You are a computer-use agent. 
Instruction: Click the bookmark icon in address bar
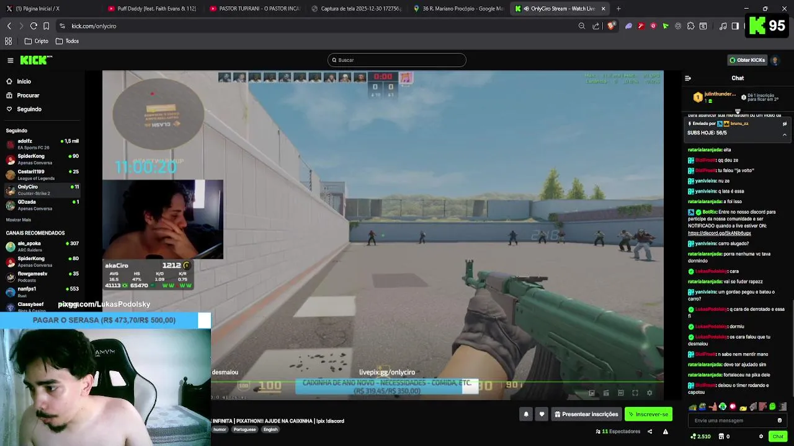(x=47, y=26)
